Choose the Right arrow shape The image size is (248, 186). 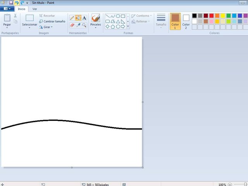(123, 26)
